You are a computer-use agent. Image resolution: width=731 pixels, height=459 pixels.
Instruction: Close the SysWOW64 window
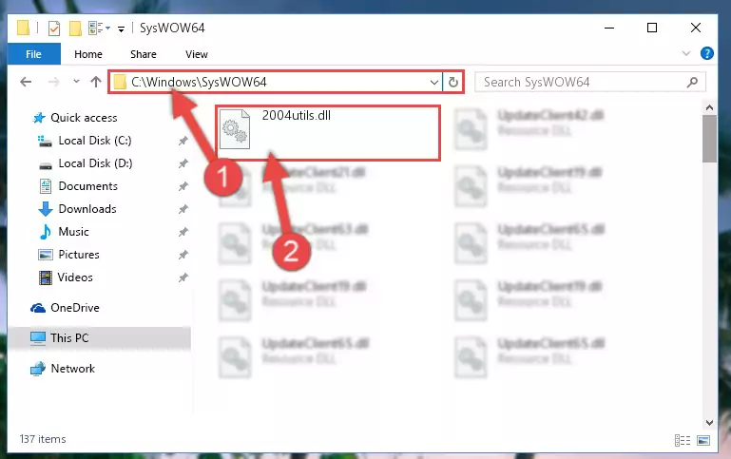[696, 28]
